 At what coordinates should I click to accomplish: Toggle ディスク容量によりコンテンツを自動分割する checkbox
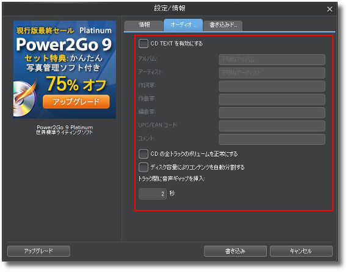[143, 167]
